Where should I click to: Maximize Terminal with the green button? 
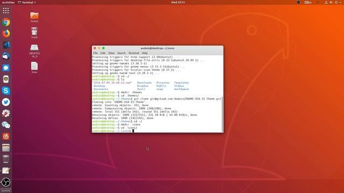click(x=103, y=48)
